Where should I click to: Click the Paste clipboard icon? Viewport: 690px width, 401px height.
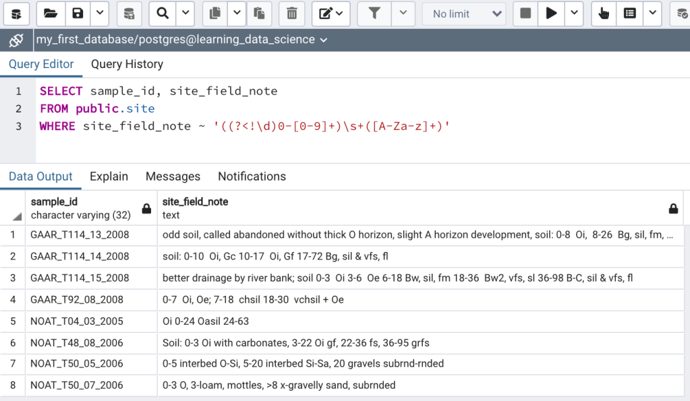click(258, 13)
